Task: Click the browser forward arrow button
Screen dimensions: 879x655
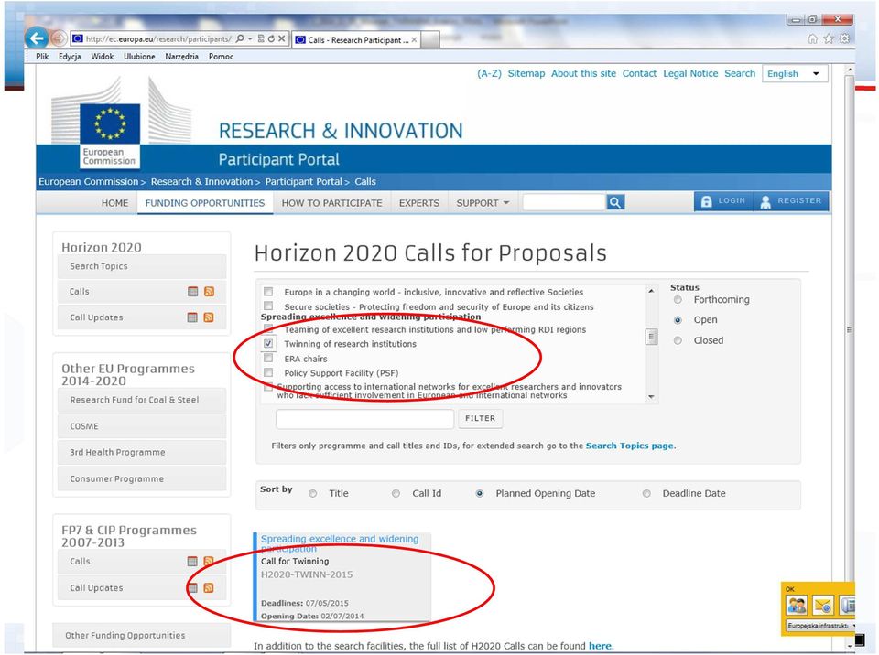Action: coord(59,38)
